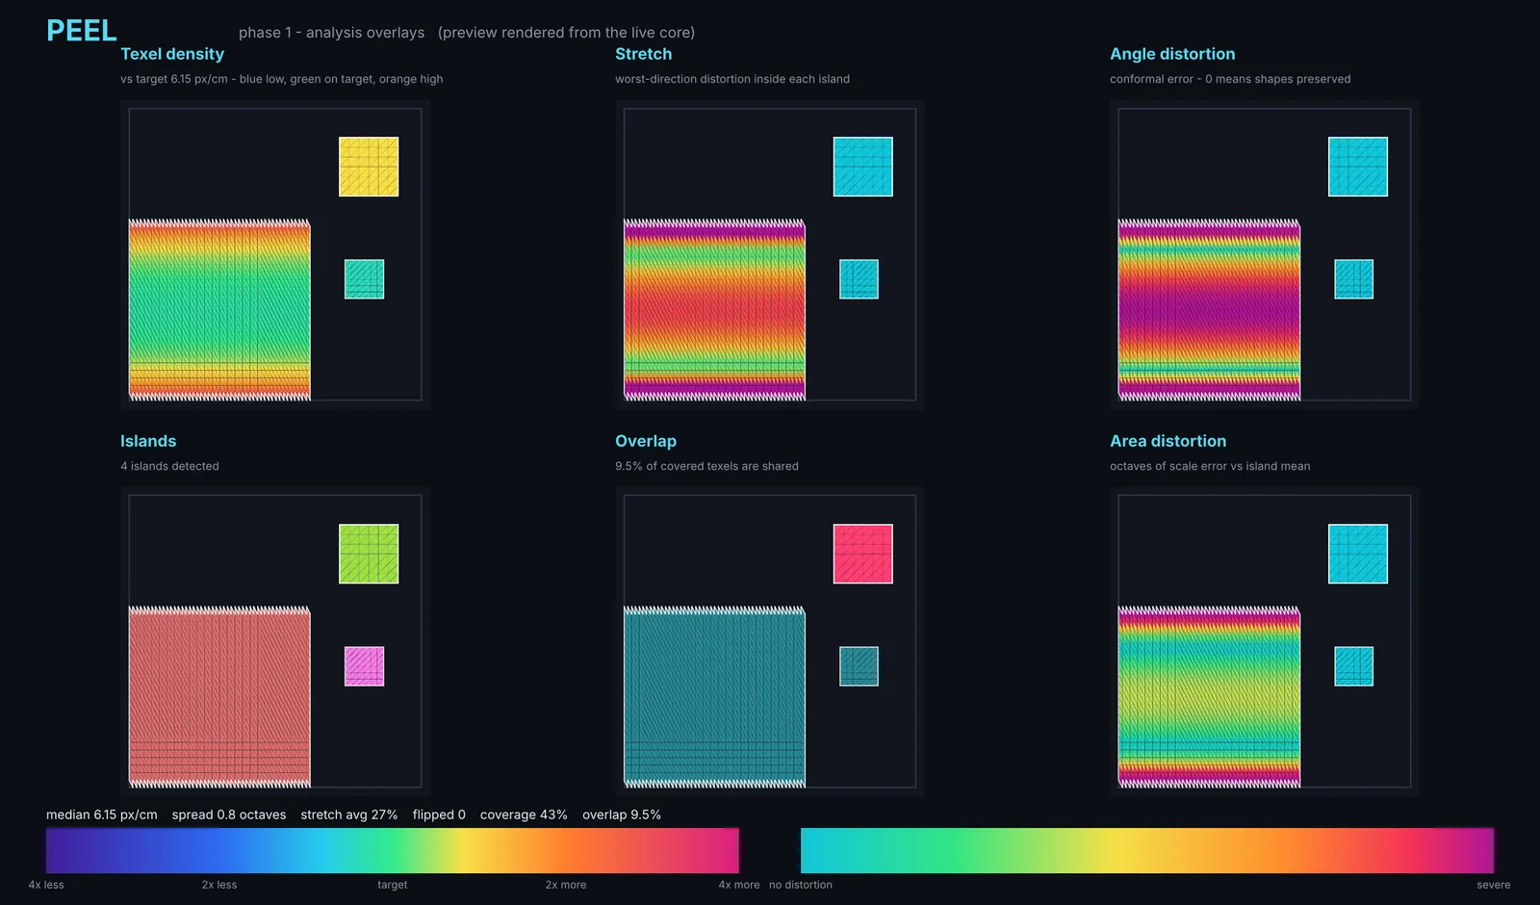Viewport: 1540px width, 905px height.
Task: Click the Texel density heading
Action: 172,54
